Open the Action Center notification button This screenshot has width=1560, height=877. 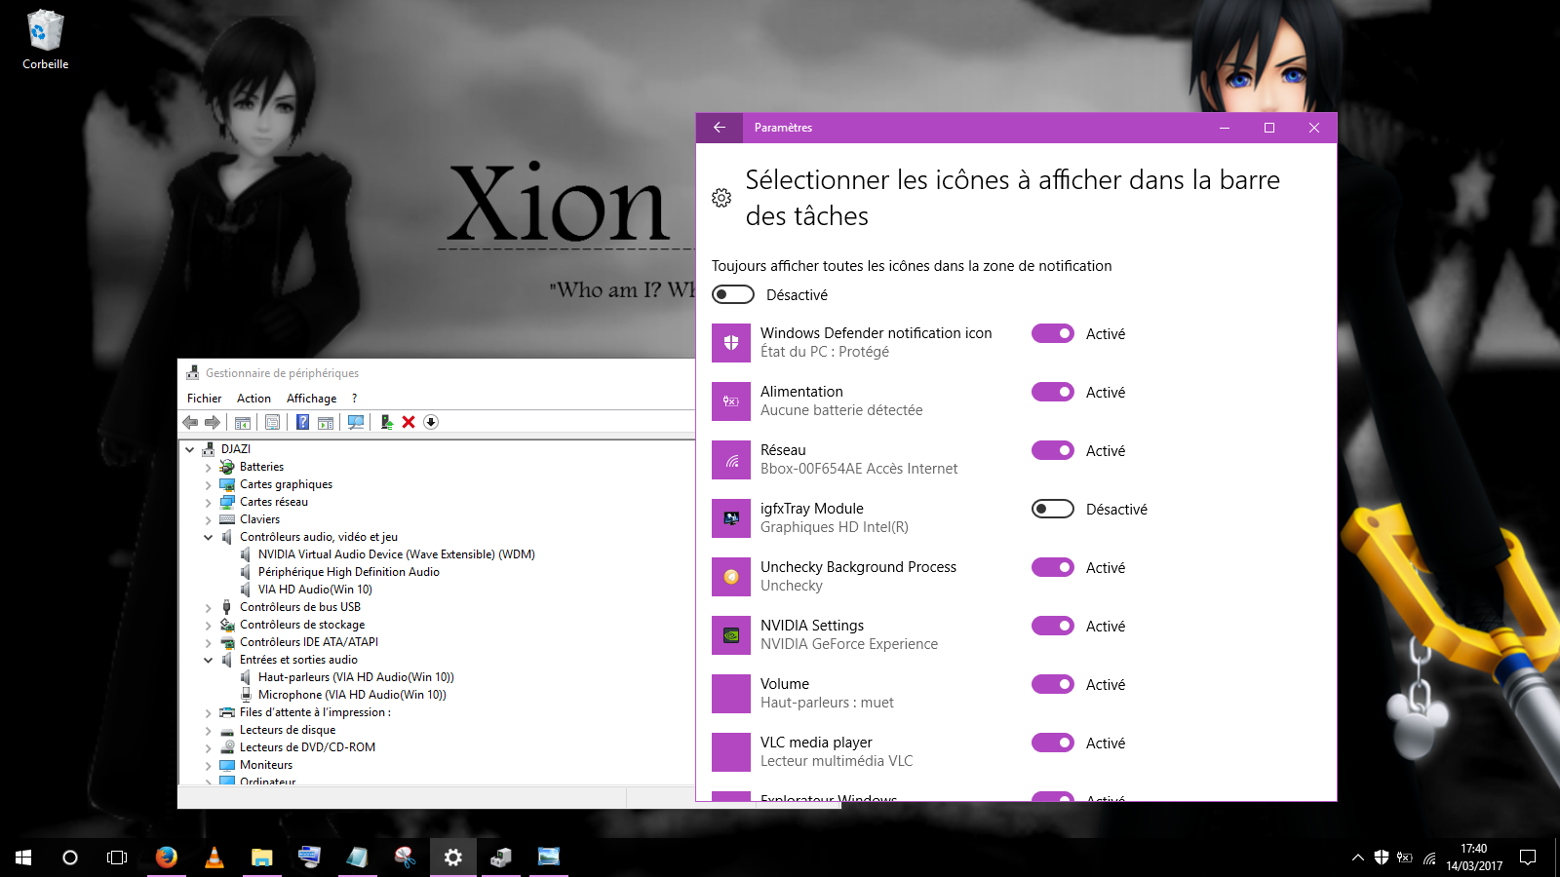click(1528, 858)
